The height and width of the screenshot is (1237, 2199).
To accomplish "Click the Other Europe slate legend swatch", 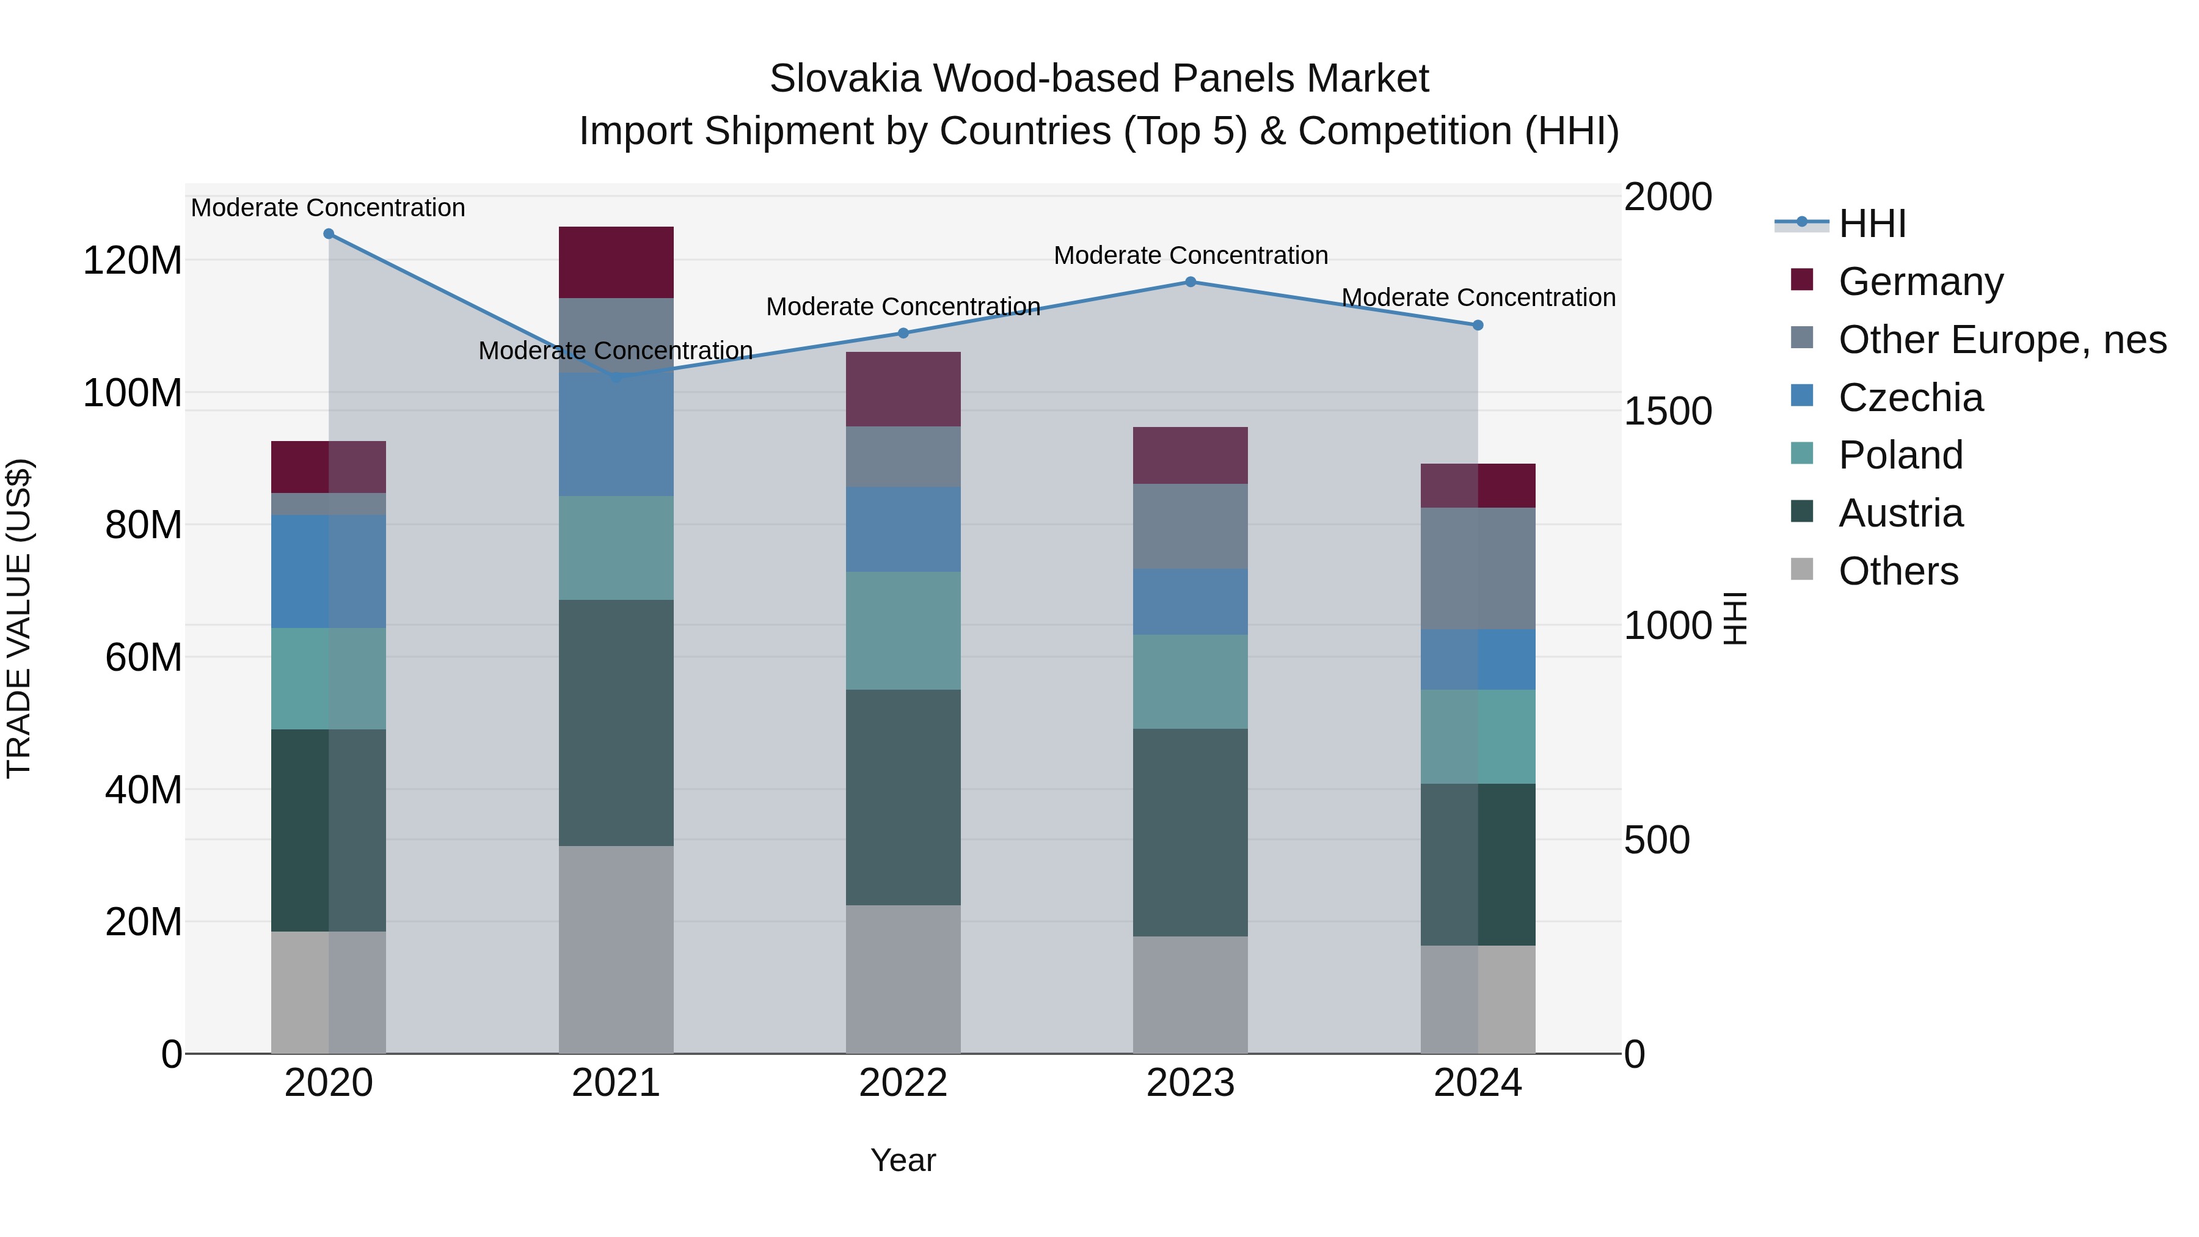I will click(1802, 337).
